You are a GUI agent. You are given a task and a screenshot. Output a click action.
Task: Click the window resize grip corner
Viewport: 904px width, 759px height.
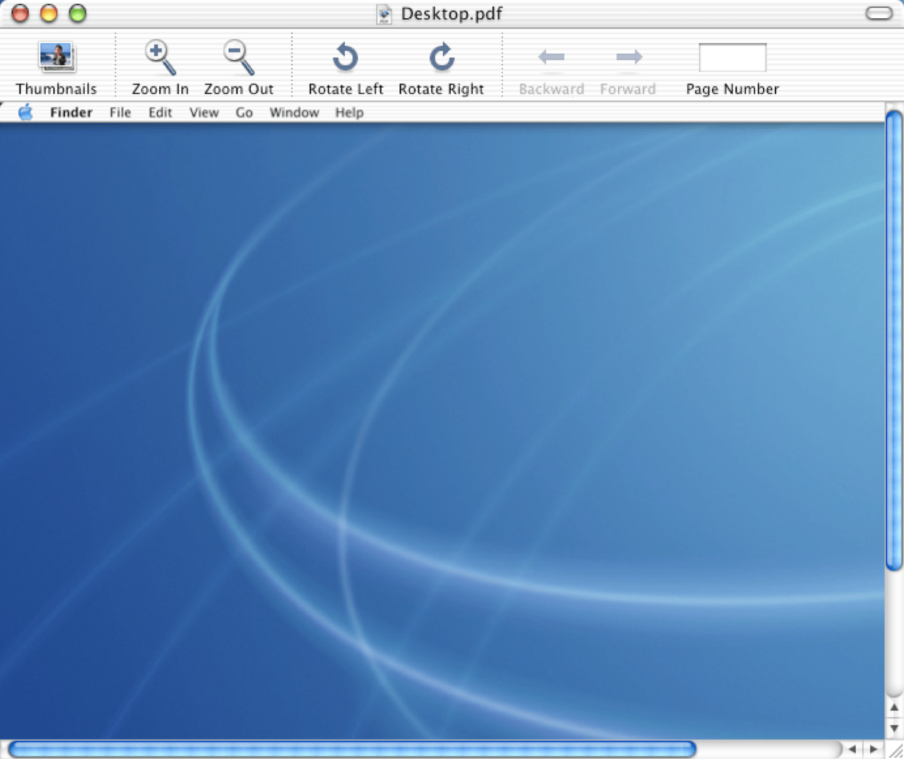click(895, 750)
